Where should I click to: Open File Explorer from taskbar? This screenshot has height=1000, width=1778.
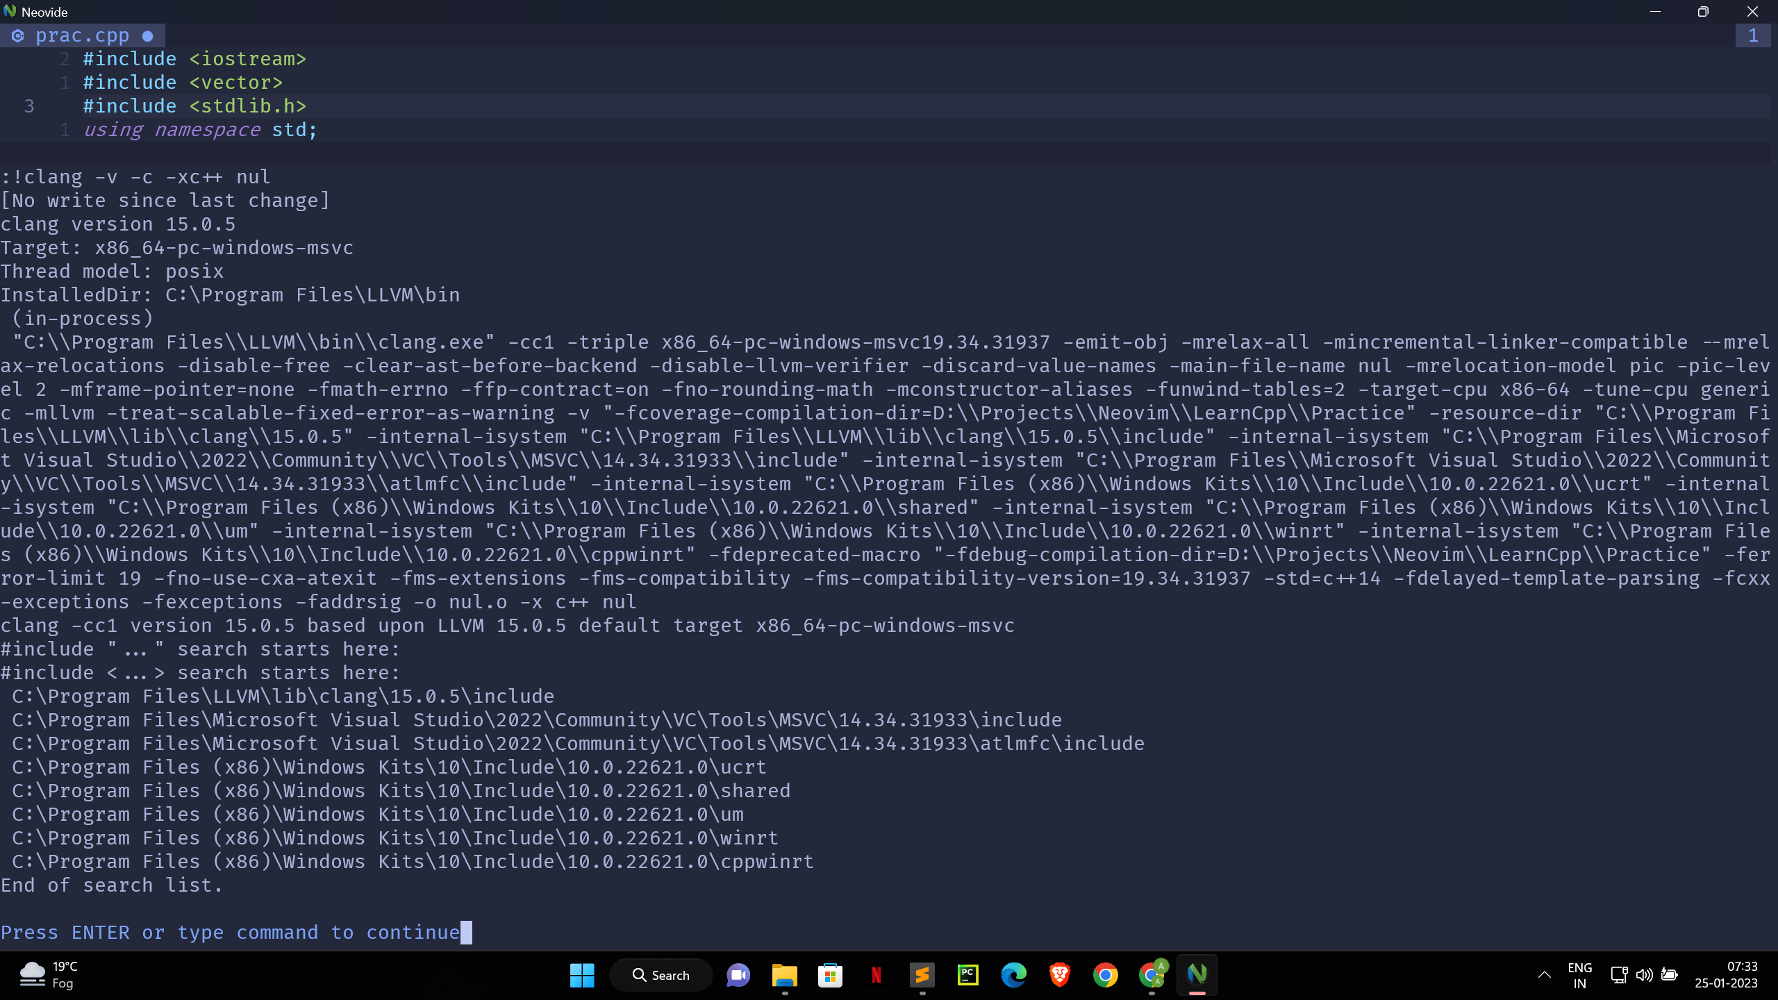click(x=784, y=975)
